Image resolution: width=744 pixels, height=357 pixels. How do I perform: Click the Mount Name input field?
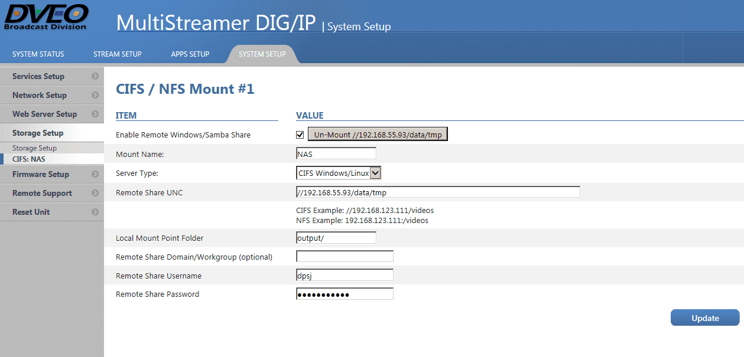pos(336,153)
